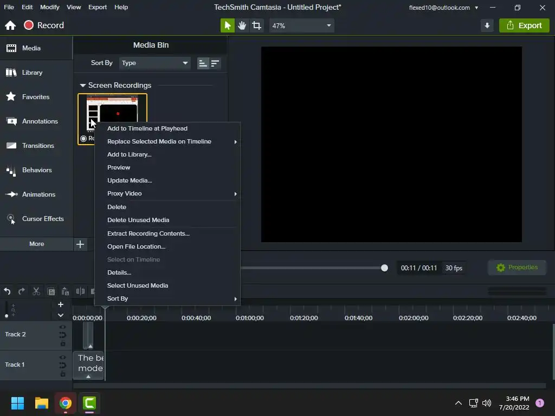Viewport: 555px width, 416px height.
Task: Go to the Home screen icon
Action: point(10,25)
